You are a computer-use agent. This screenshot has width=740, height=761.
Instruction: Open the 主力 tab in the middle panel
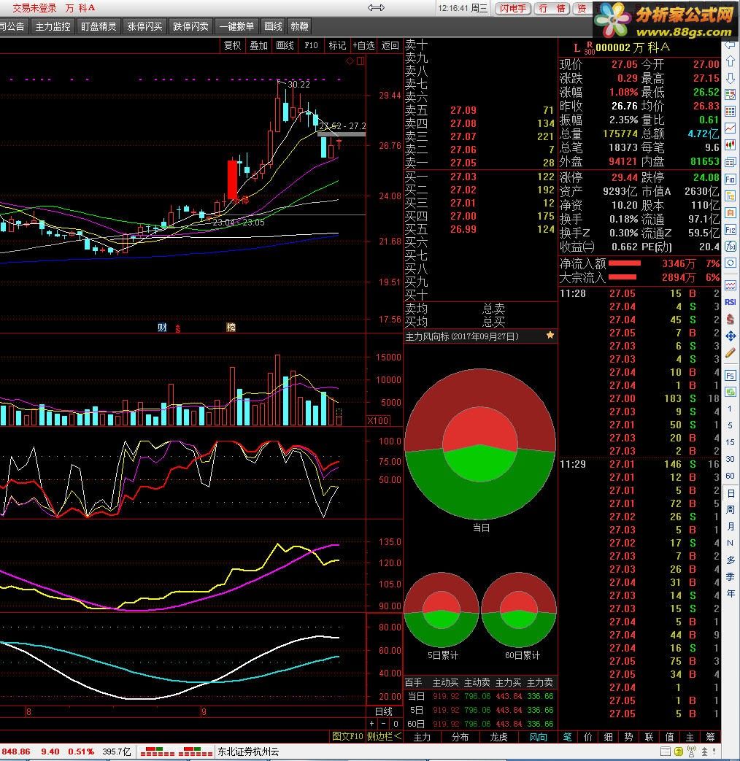tap(422, 737)
